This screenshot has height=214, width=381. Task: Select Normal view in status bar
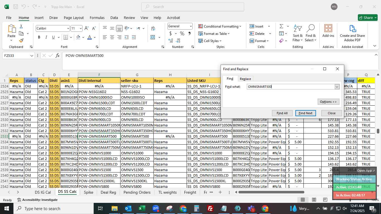tap(303, 200)
